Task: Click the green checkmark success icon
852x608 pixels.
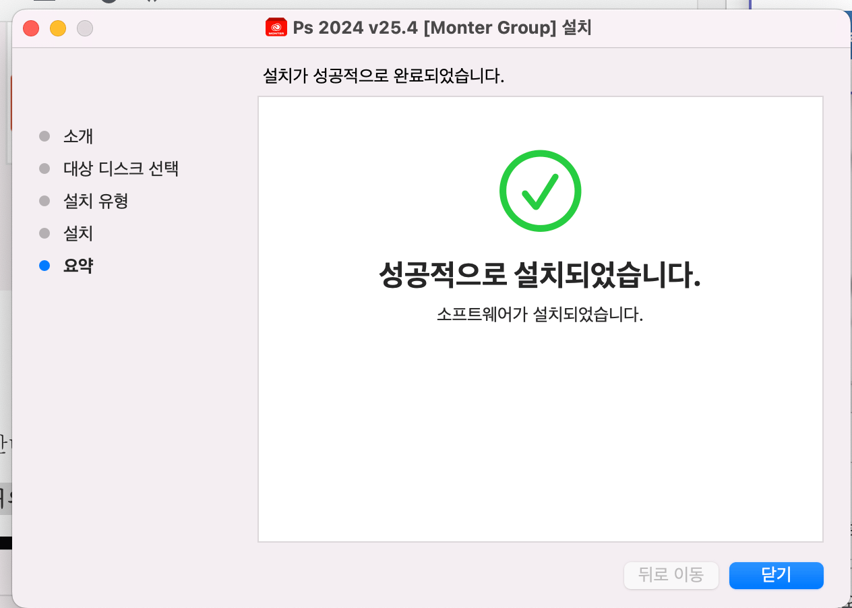Action: coord(539,190)
